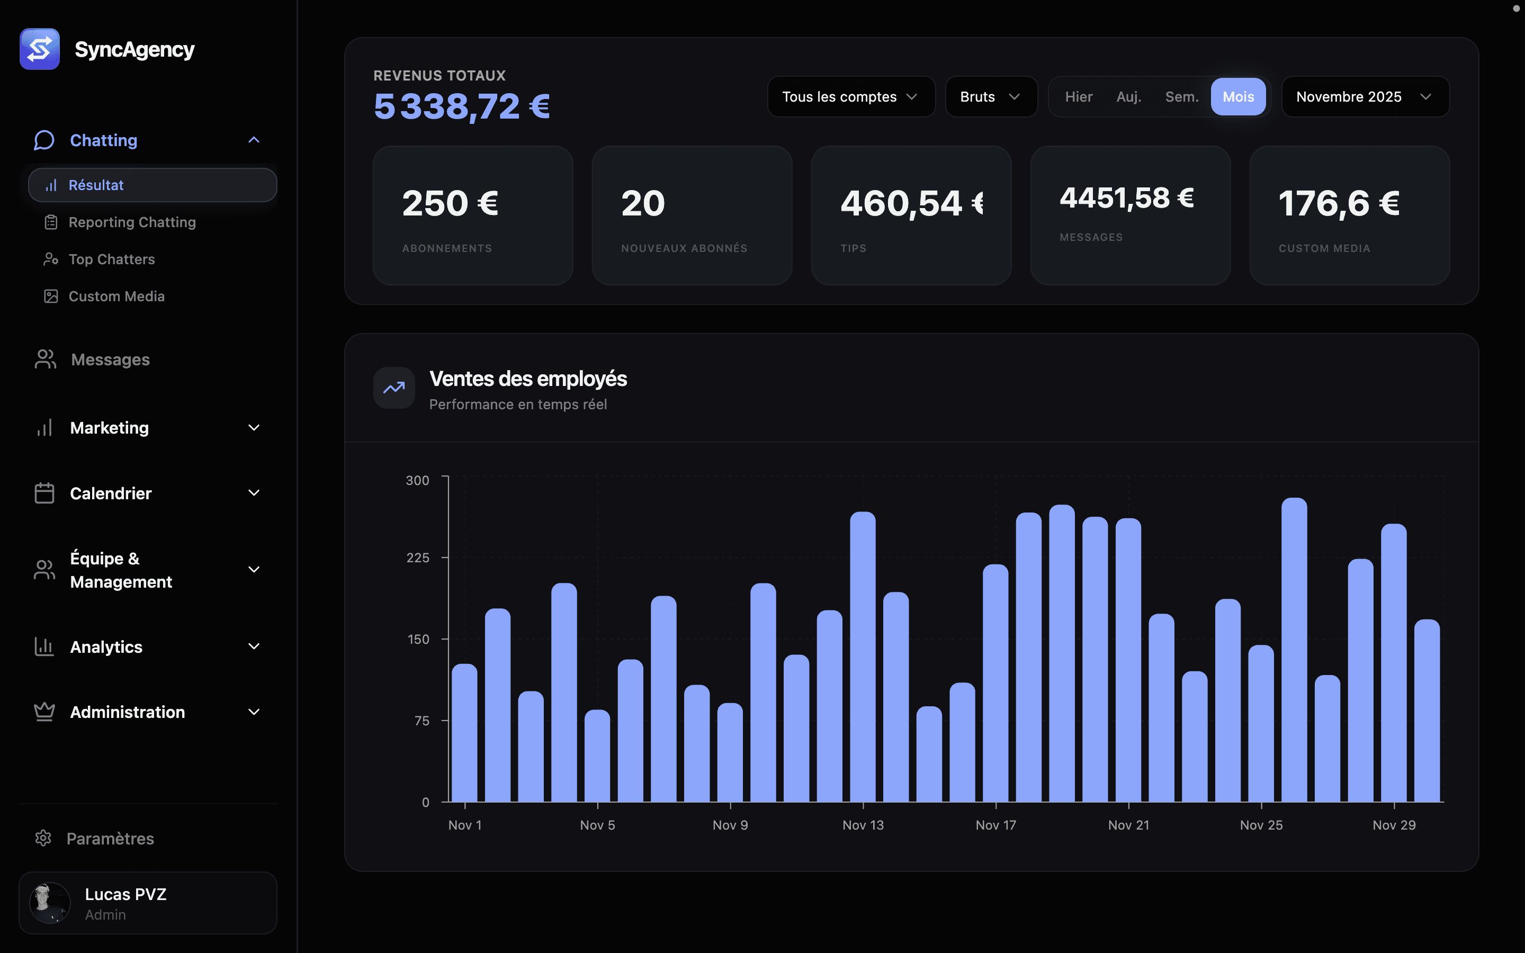
Task: Click the Lucas PVZ profile avatar
Action: 50,903
